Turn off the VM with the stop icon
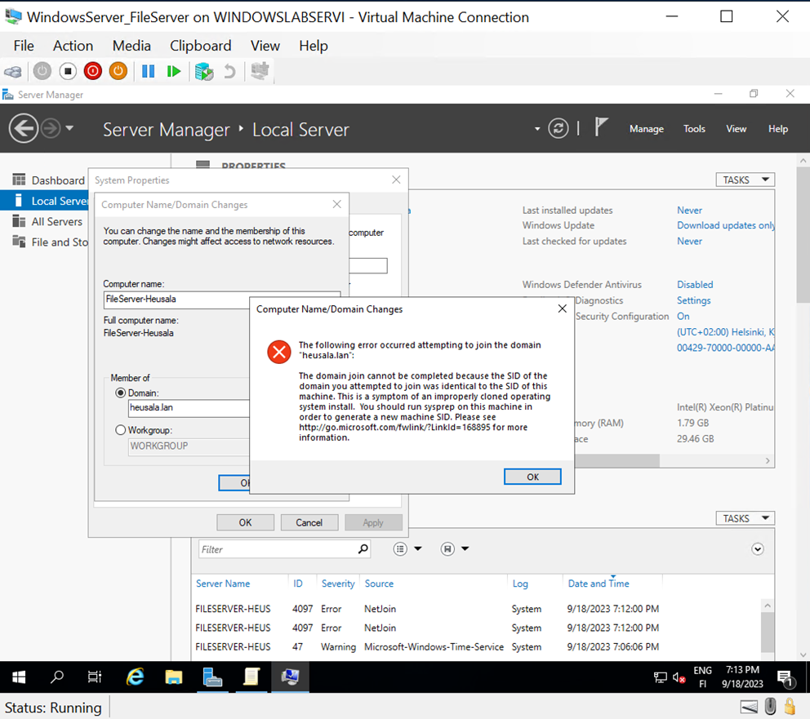Screen dimensions: 810x719 [67, 71]
